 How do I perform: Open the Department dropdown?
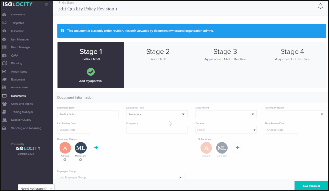coord(226,114)
